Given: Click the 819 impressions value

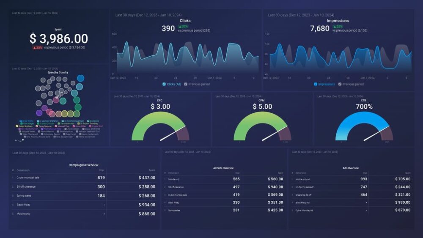Looking at the screenshot, I should (x=101, y=178).
